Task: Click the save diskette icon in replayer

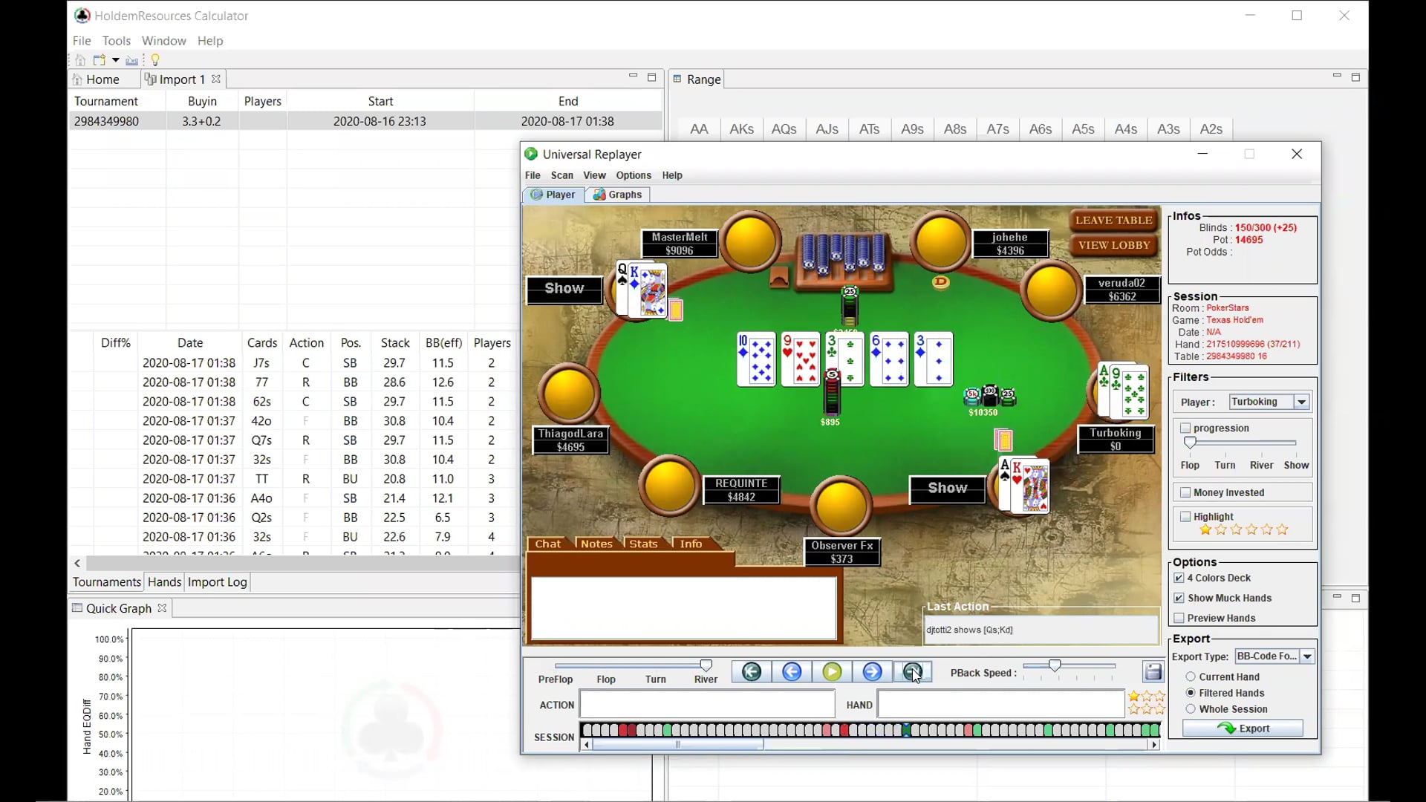Action: click(x=1153, y=672)
